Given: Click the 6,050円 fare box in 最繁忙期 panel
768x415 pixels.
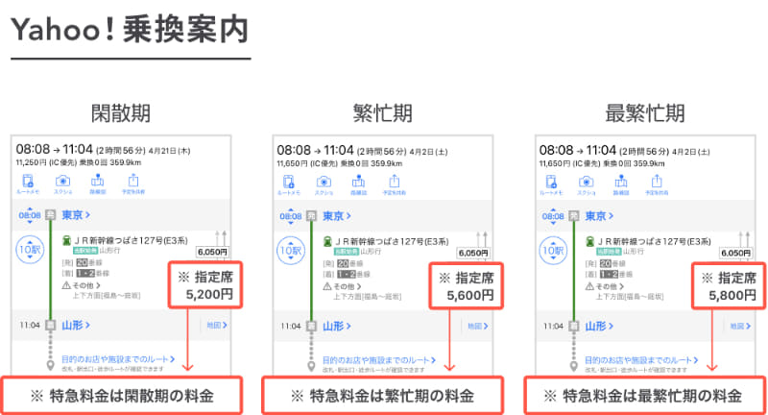Looking at the screenshot, I should coord(736,253).
